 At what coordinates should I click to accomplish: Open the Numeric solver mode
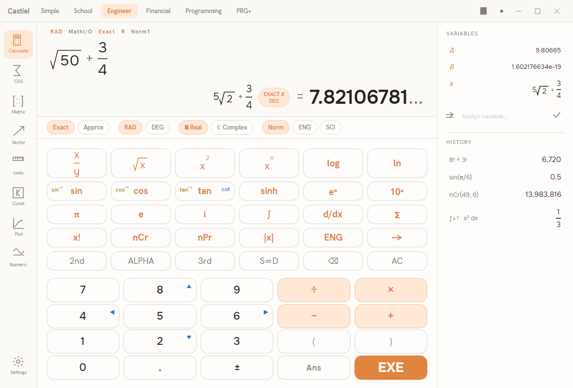tap(18, 258)
